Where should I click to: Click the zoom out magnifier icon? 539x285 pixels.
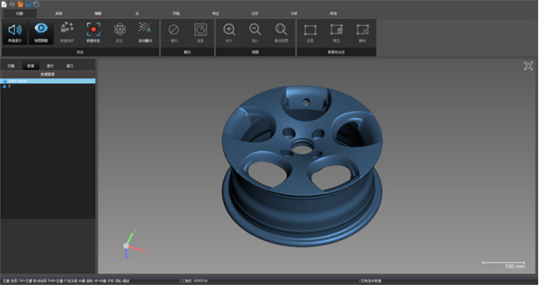coord(255,30)
